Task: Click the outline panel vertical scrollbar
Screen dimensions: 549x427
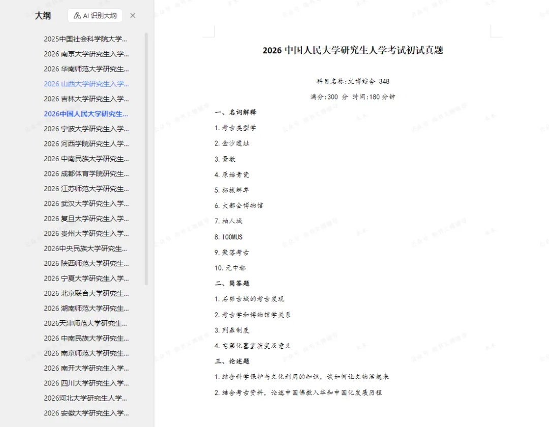Action: pyautogui.click(x=146, y=159)
